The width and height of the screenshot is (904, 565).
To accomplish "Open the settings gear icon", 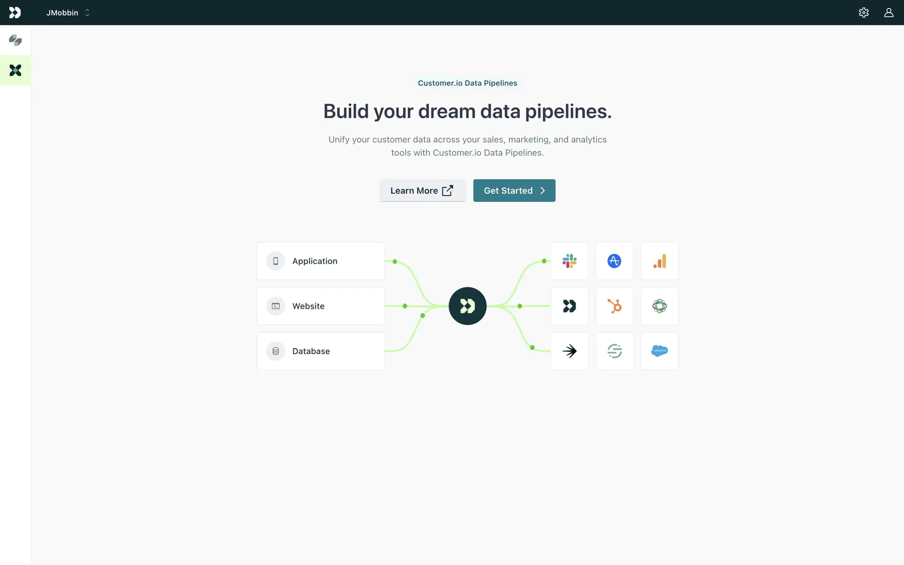I will pyautogui.click(x=864, y=13).
